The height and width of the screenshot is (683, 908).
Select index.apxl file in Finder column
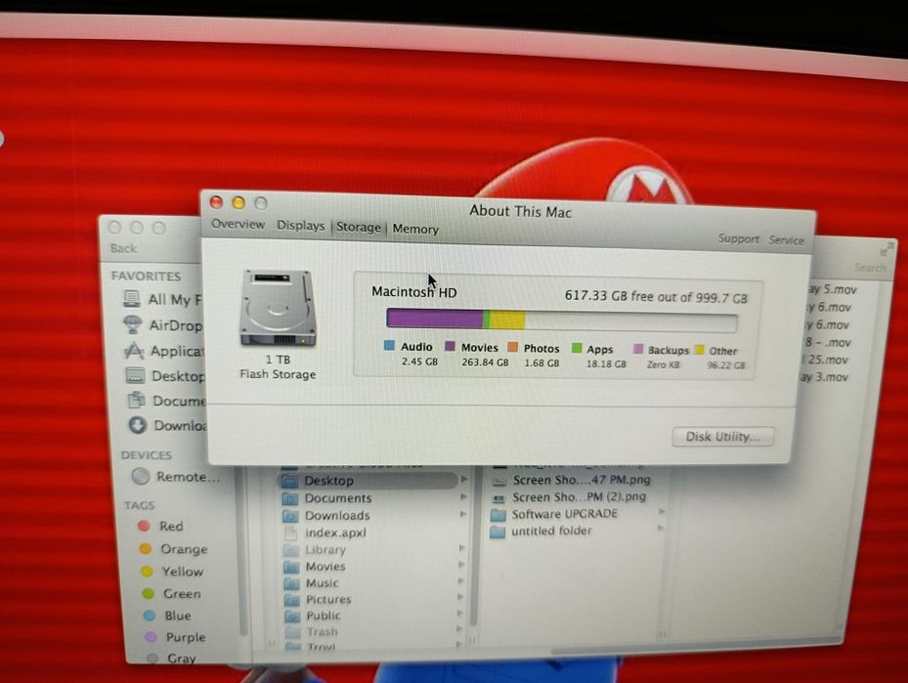tap(324, 533)
